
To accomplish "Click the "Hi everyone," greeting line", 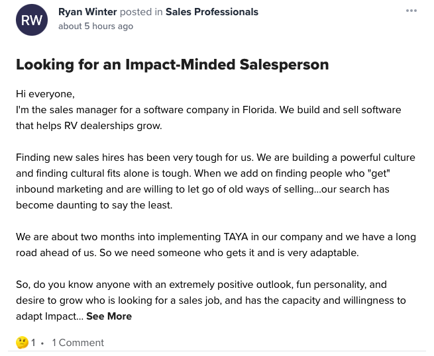I will coord(45,94).
